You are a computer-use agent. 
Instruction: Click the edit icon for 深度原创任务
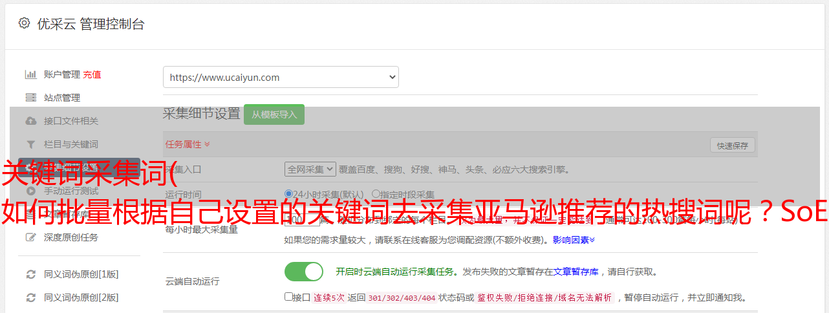30,237
